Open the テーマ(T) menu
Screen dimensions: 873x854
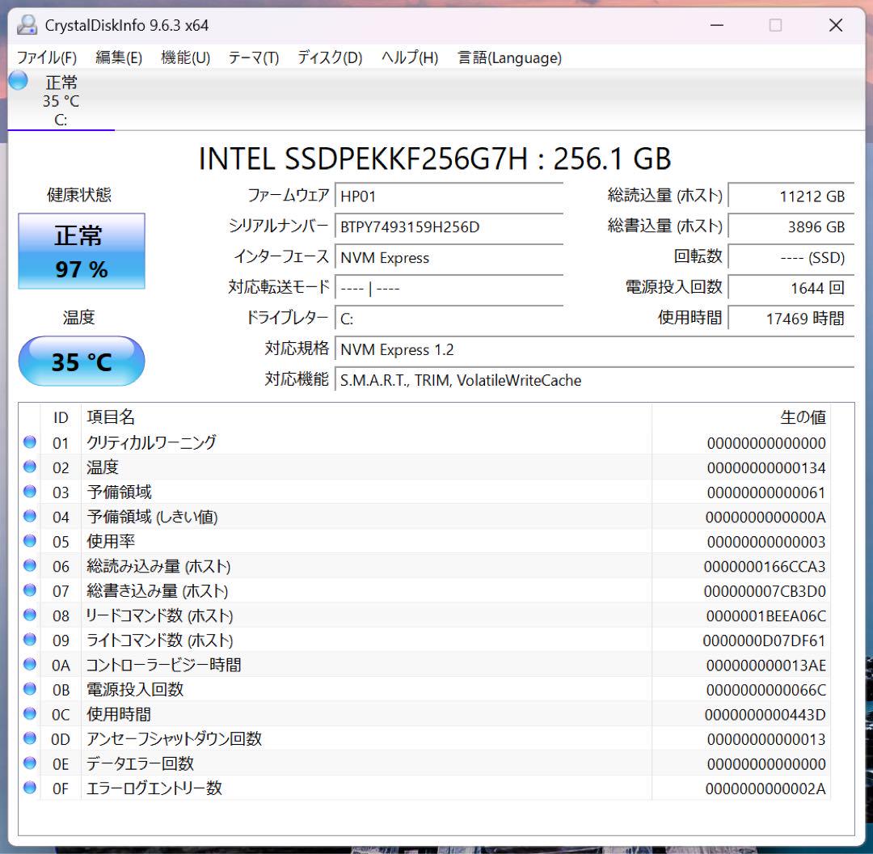[x=253, y=57]
